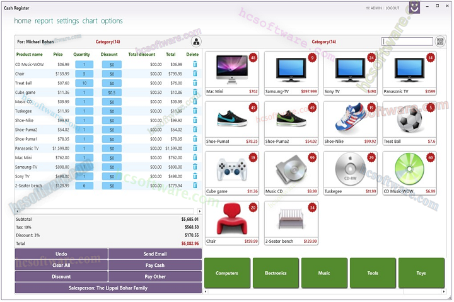The height and width of the screenshot is (302, 454).
Task: Click the For: Michael Bohan customer label
Action: (35, 42)
